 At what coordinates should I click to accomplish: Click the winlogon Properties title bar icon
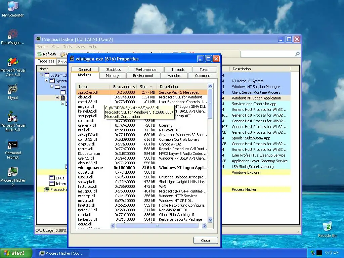click(72, 59)
